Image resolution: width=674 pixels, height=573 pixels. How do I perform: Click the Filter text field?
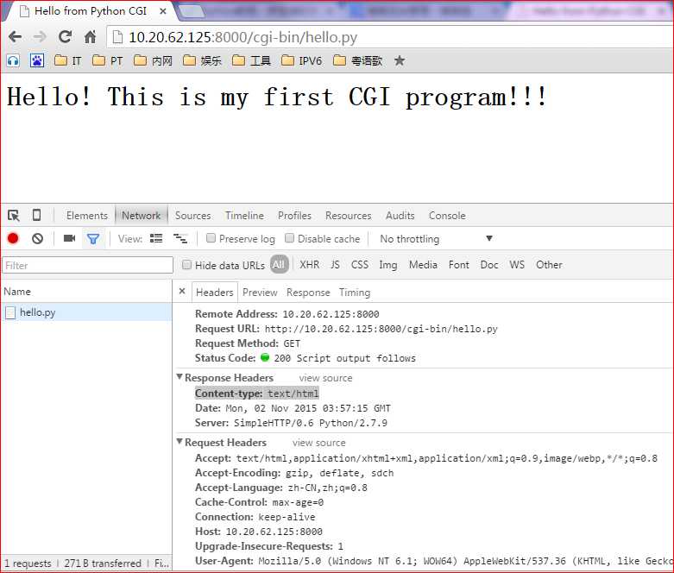pos(88,265)
